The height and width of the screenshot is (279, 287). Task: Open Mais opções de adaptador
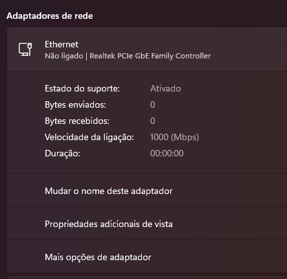(x=147, y=256)
